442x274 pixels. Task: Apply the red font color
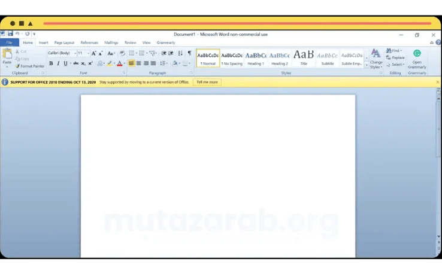click(x=120, y=63)
